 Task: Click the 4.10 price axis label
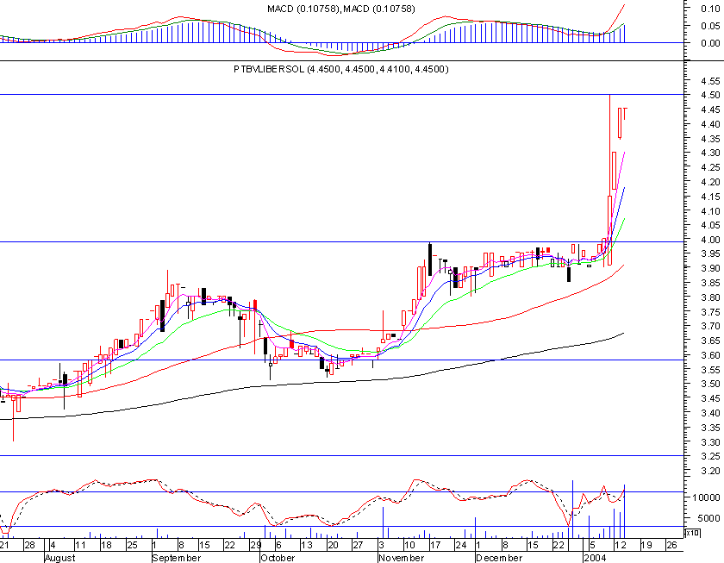(x=710, y=211)
